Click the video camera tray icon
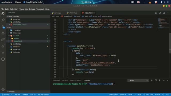 click(x=138, y=2)
